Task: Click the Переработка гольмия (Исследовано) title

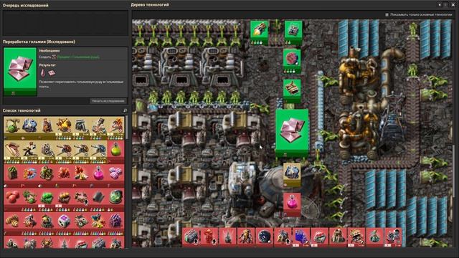Action: pos(39,42)
